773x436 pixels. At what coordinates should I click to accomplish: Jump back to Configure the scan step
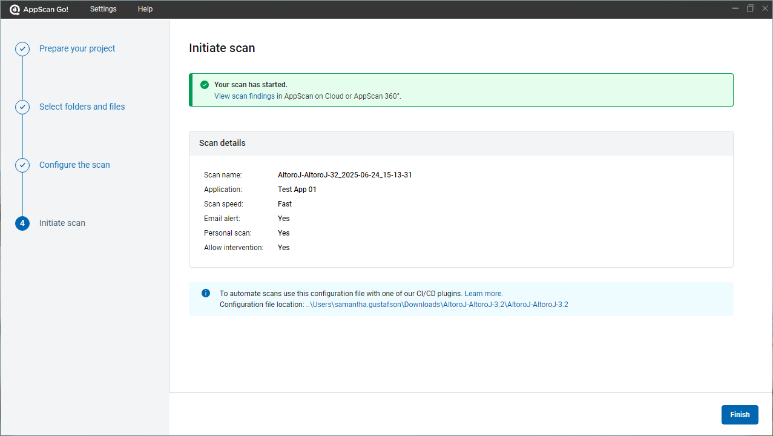(74, 165)
